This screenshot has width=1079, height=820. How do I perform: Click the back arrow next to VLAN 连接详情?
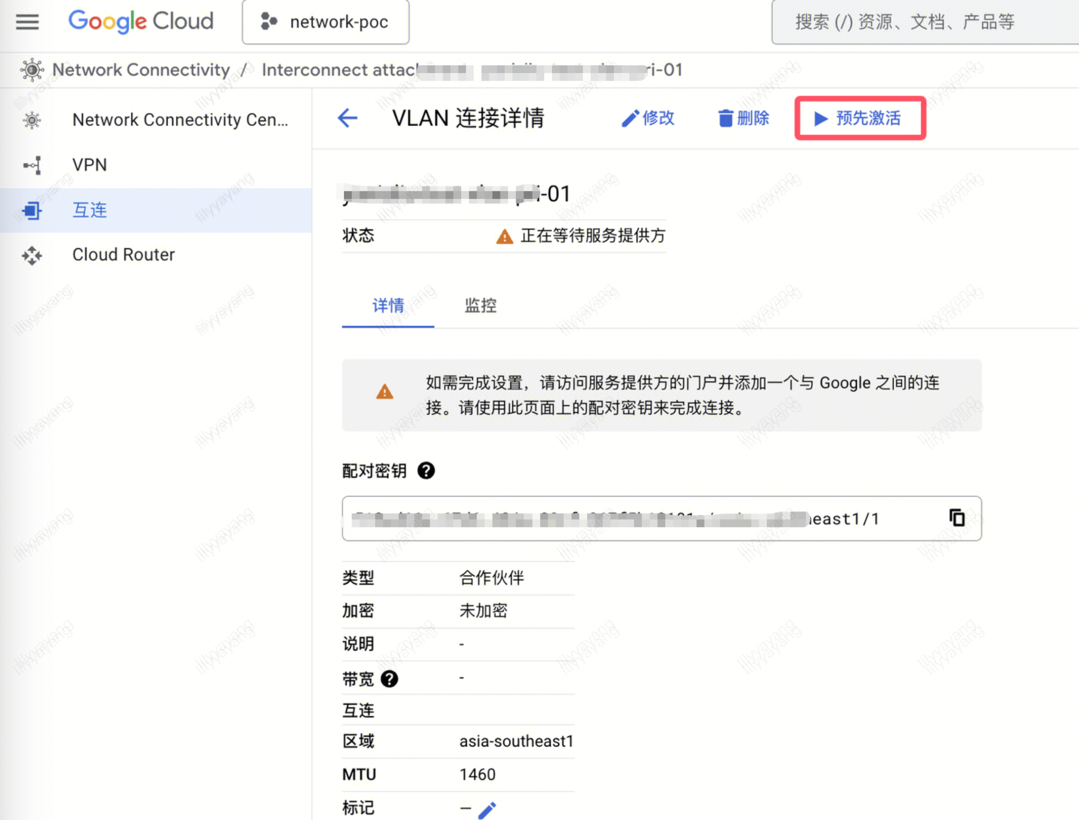tap(348, 118)
